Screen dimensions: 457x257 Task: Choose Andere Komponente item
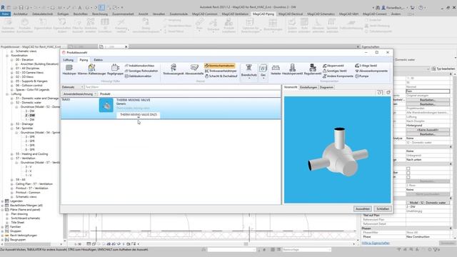338,76
